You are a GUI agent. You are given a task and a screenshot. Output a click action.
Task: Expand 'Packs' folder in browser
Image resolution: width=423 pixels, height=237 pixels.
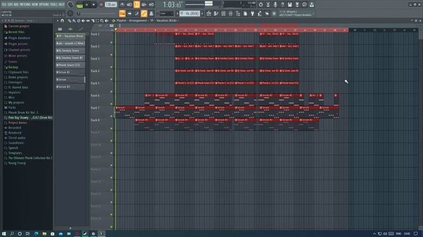click(12, 107)
